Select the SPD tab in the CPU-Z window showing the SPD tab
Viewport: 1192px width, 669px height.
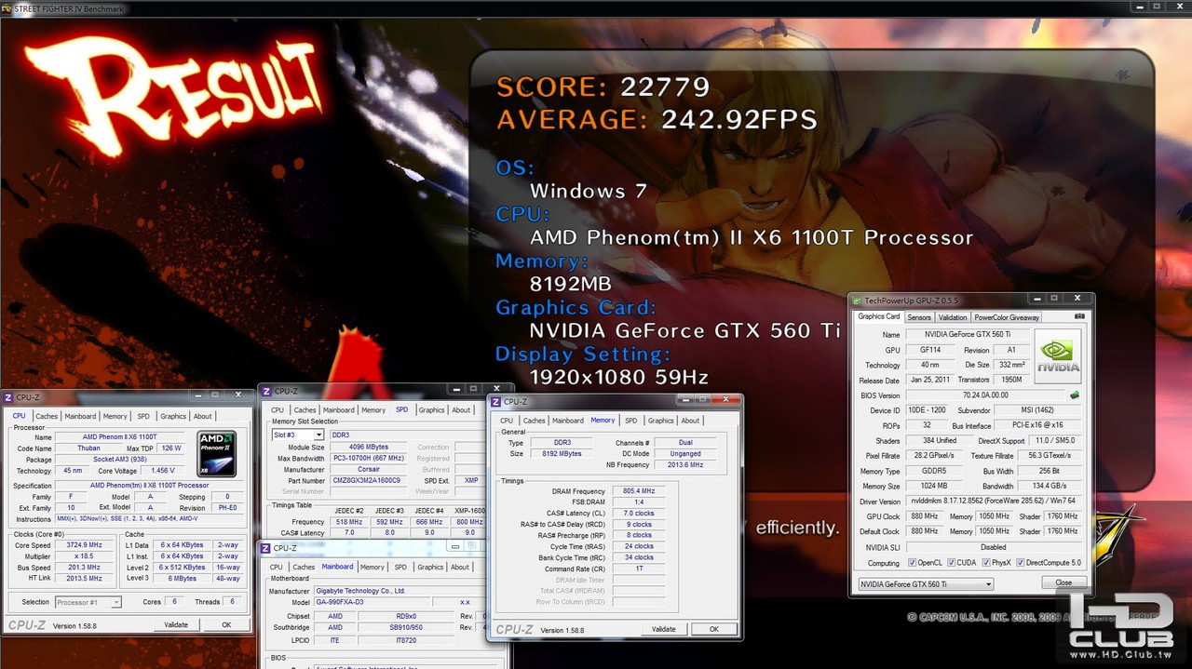(401, 409)
